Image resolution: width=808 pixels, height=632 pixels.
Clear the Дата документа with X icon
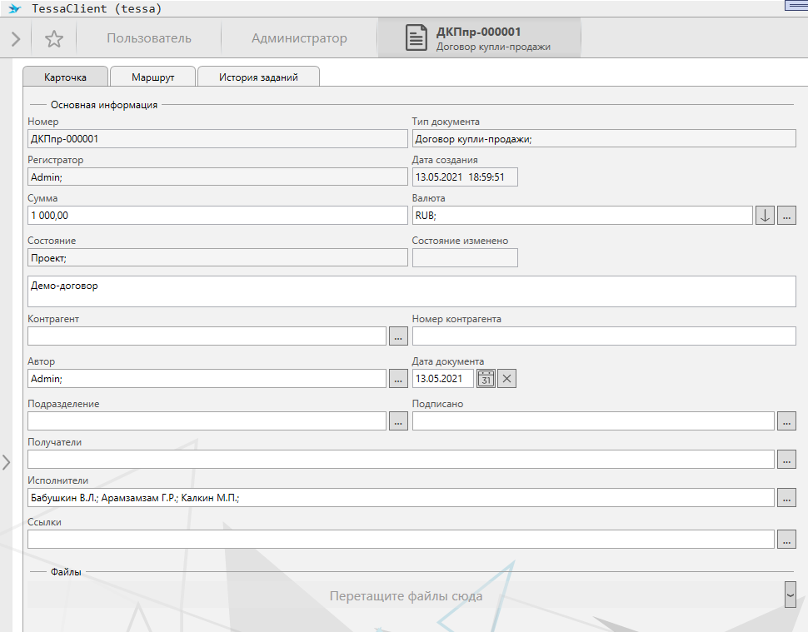point(507,379)
